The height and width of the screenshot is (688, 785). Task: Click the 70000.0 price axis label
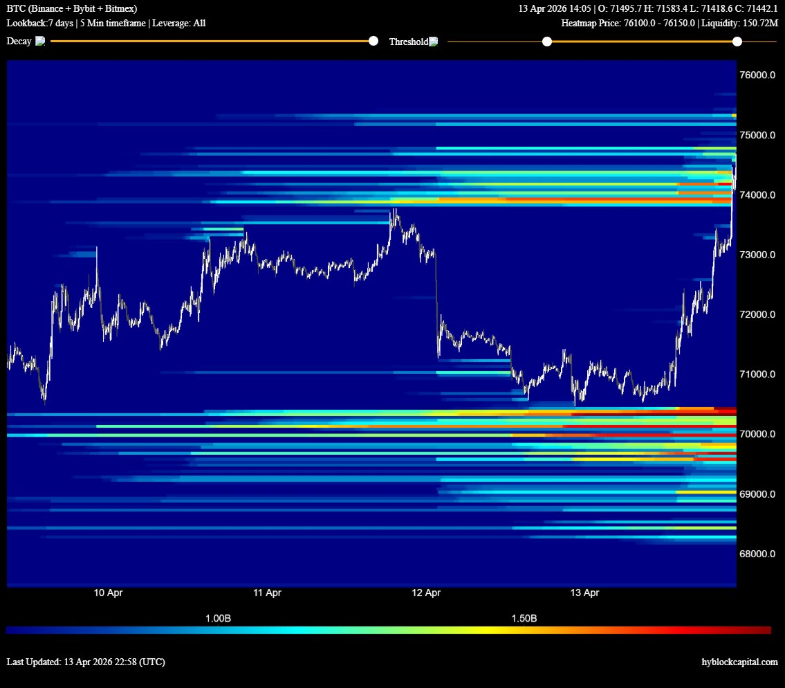point(756,435)
